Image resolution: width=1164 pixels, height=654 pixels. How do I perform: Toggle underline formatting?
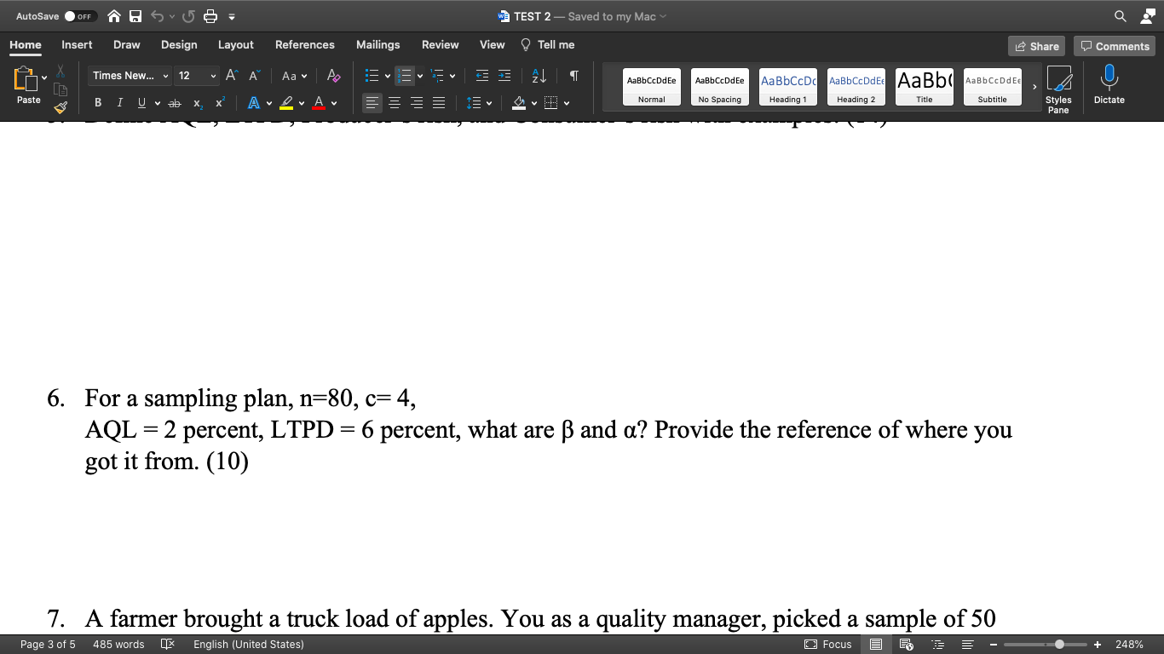pos(141,103)
